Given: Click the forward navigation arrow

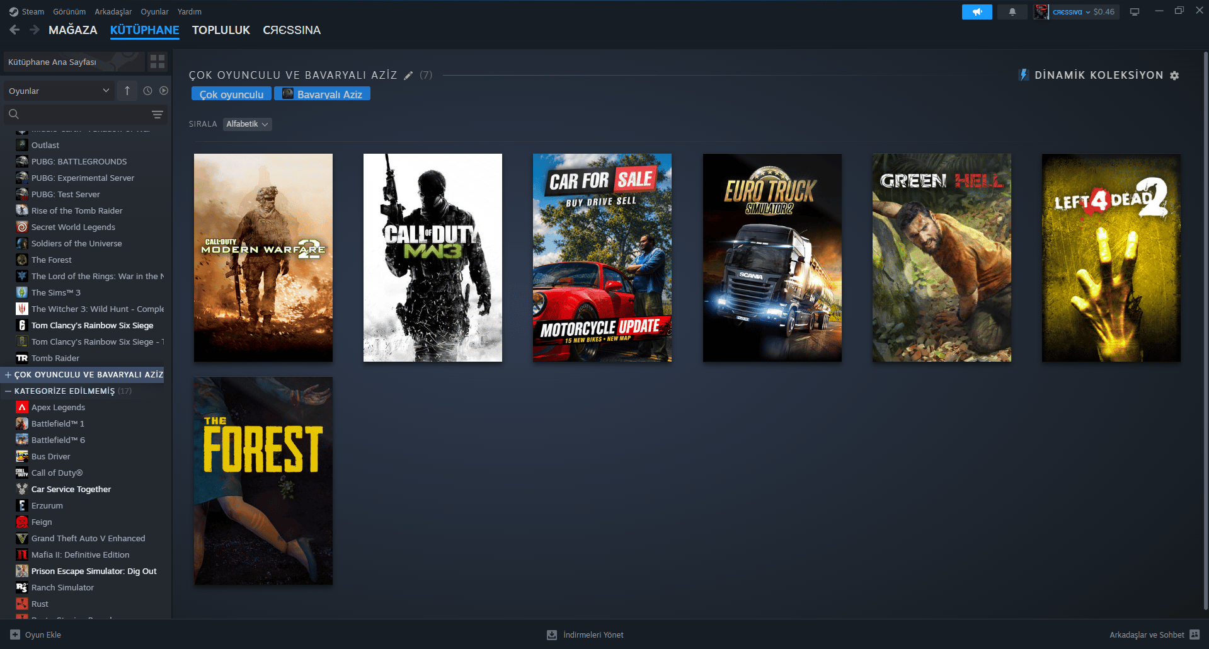Looking at the screenshot, I should tap(35, 30).
